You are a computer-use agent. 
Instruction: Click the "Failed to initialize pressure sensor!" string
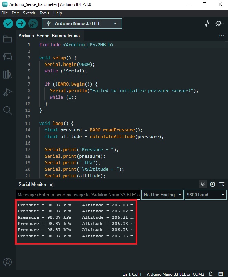coord(141,91)
